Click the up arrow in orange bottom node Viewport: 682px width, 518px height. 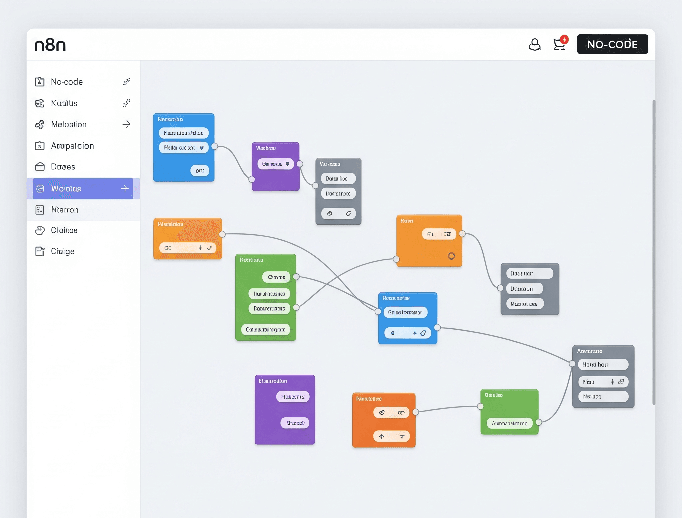point(382,436)
